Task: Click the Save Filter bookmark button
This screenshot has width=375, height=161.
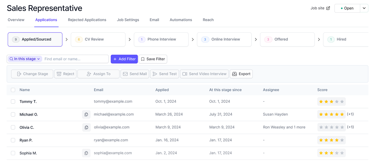Action: pyautogui.click(x=153, y=59)
